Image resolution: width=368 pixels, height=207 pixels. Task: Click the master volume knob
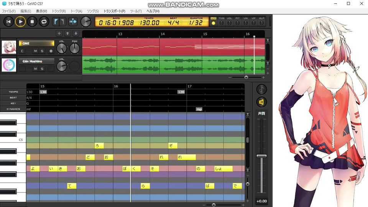tap(85, 22)
